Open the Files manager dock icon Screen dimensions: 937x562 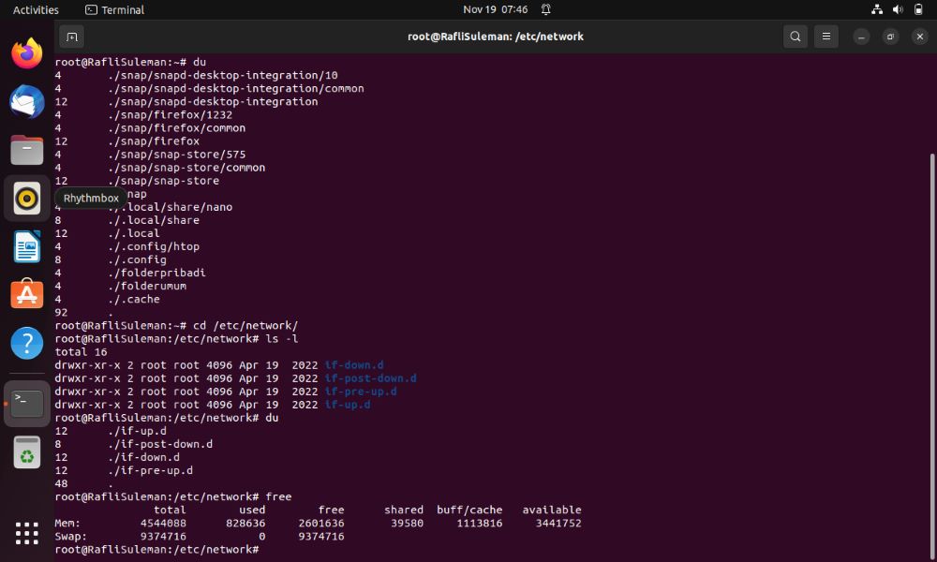pyautogui.click(x=27, y=150)
